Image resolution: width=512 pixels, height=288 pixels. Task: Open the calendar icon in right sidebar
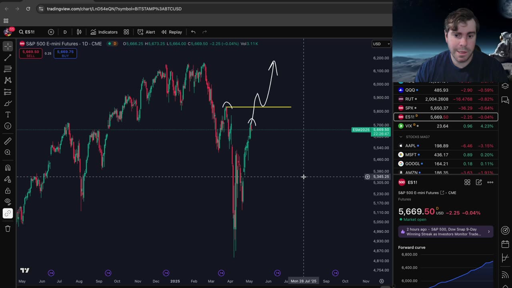[x=505, y=244]
